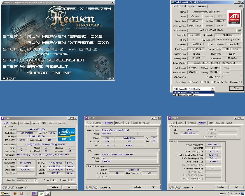245x196 pixels.
Task: Click the motherboard Model field P67A-UD7
Action: [x=119, y=134]
